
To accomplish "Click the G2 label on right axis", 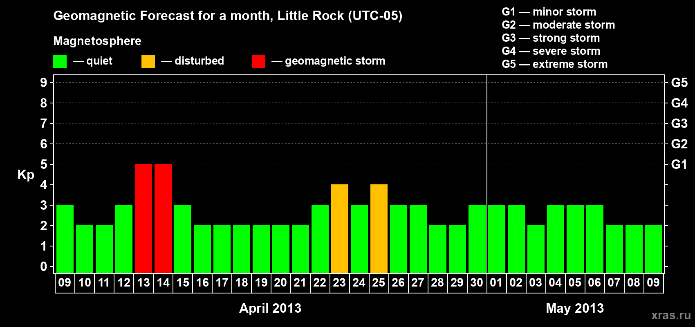I will pos(679,144).
